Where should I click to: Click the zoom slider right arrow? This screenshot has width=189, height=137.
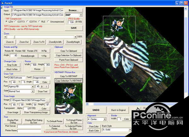tap(75, 37)
